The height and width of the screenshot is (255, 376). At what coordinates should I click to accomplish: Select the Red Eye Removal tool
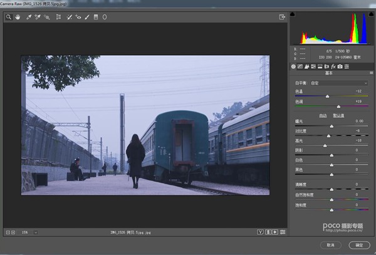point(78,17)
